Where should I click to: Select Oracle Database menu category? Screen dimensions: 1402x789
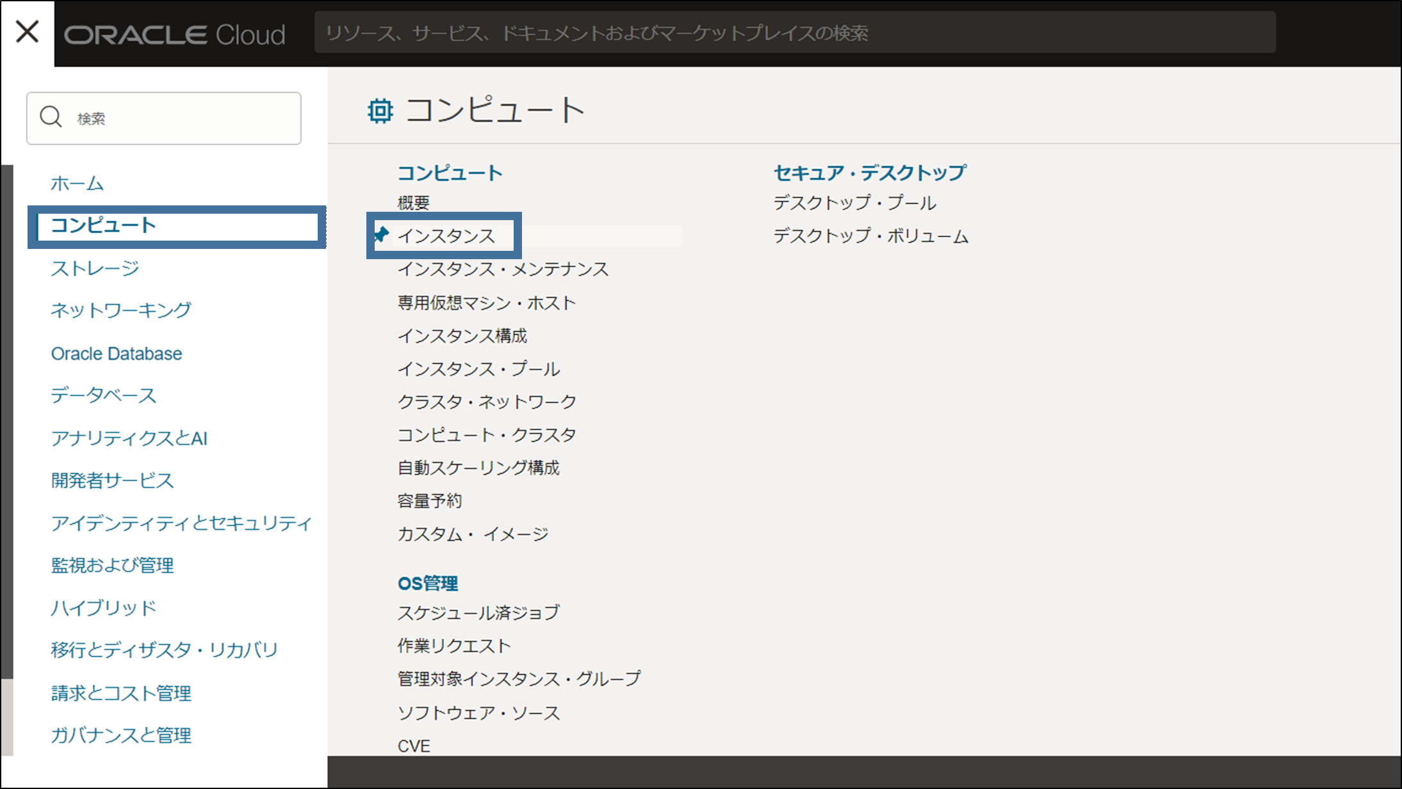tap(117, 353)
